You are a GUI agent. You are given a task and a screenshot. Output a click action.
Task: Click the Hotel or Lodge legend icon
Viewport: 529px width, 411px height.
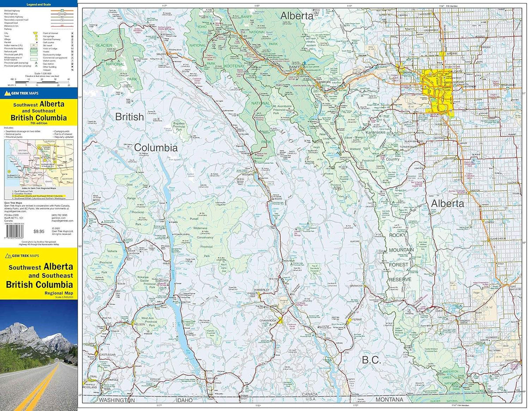click(x=72, y=48)
